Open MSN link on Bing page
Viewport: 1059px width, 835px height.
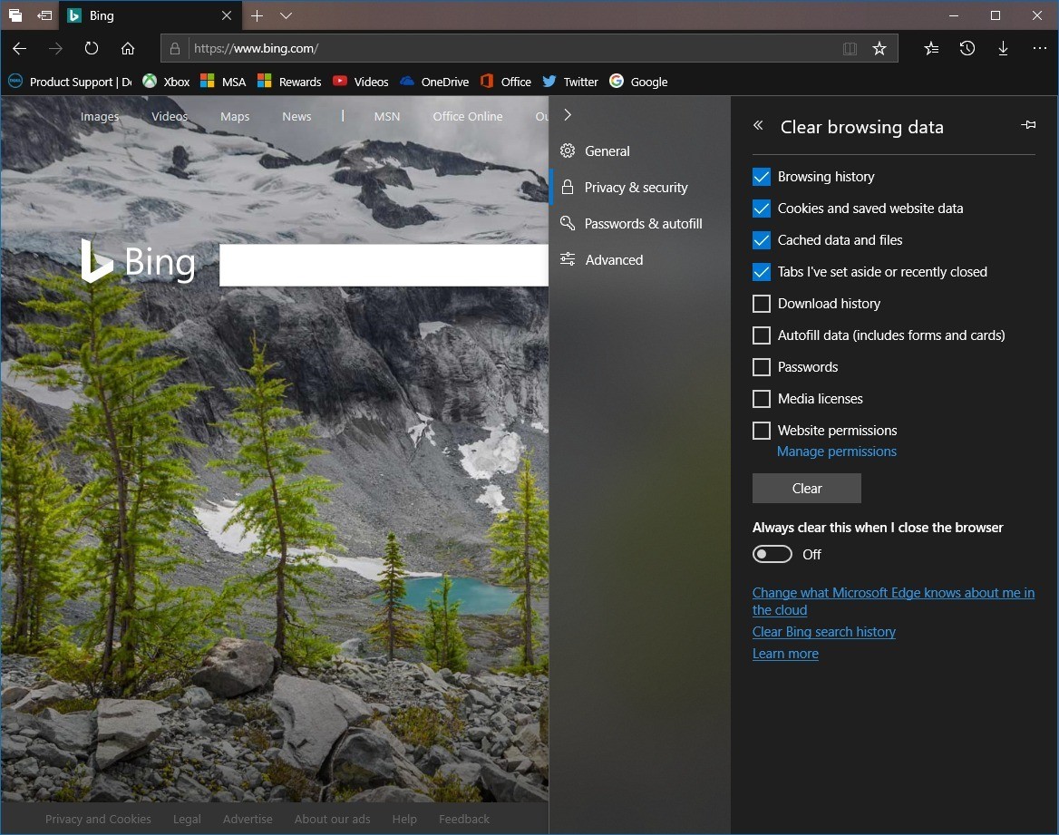pyautogui.click(x=387, y=116)
